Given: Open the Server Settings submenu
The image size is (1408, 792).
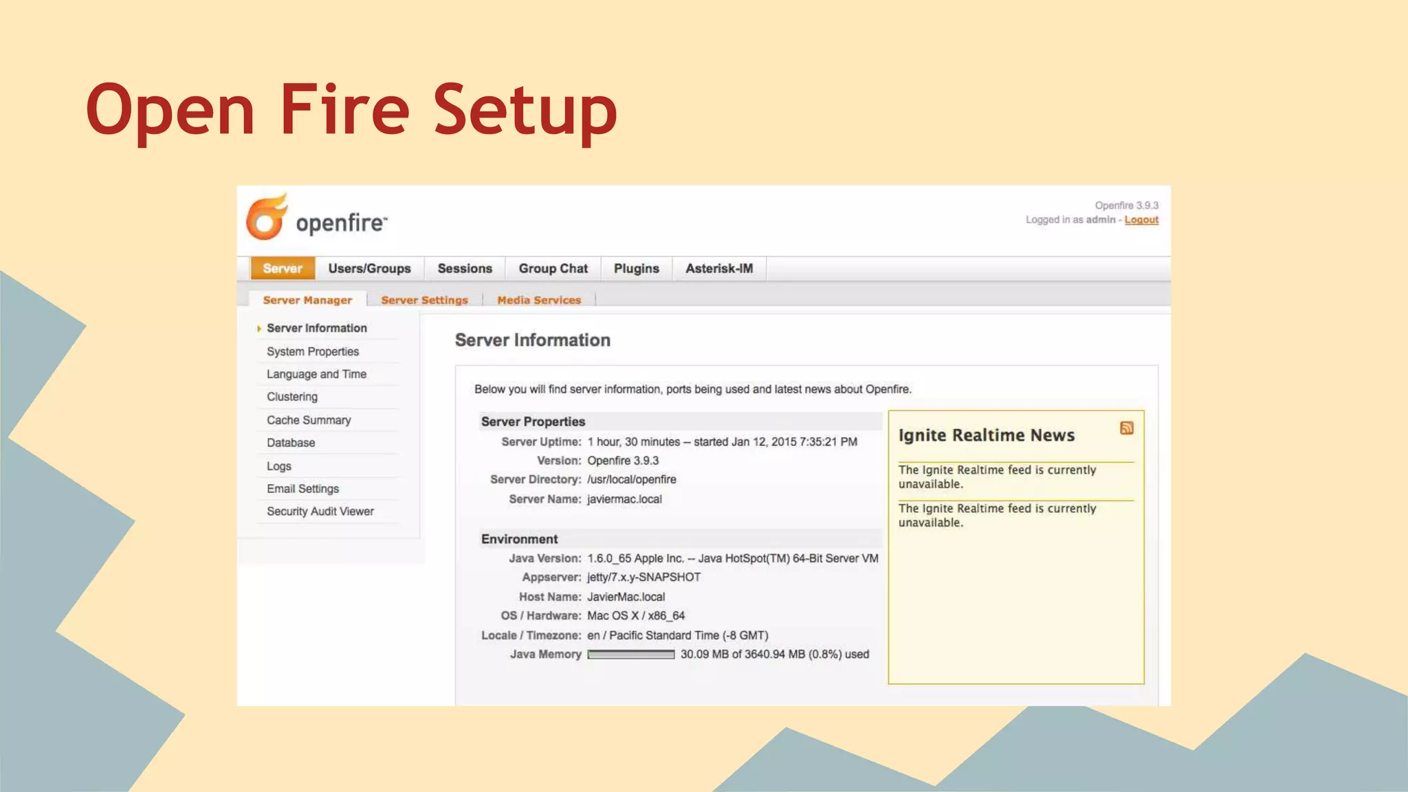Looking at the screenshot, I should (424, 300).
